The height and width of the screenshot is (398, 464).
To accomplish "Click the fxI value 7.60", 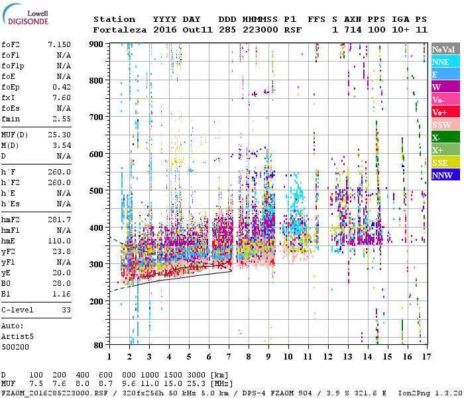I will click(x=62, y=98).
